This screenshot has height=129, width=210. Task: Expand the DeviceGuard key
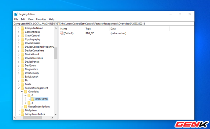coord(19,54)
